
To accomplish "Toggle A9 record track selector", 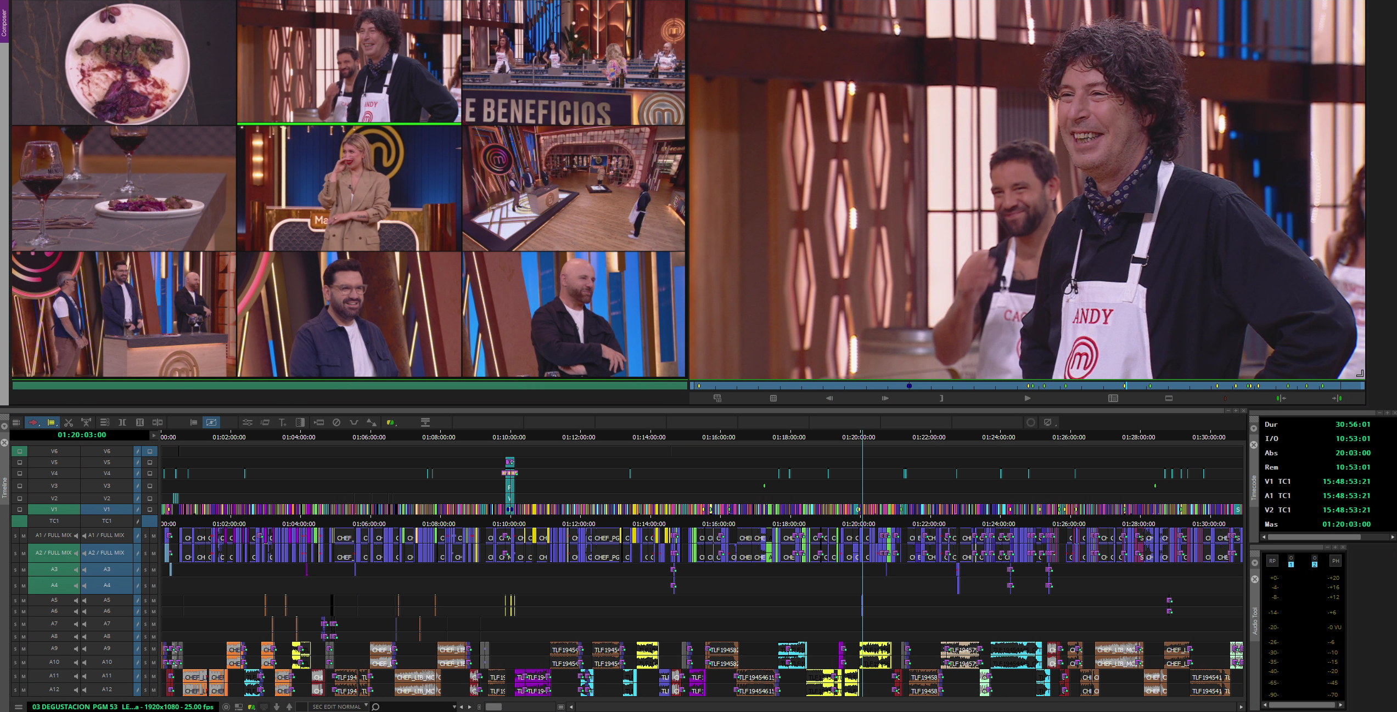I will tap(107, 648).
